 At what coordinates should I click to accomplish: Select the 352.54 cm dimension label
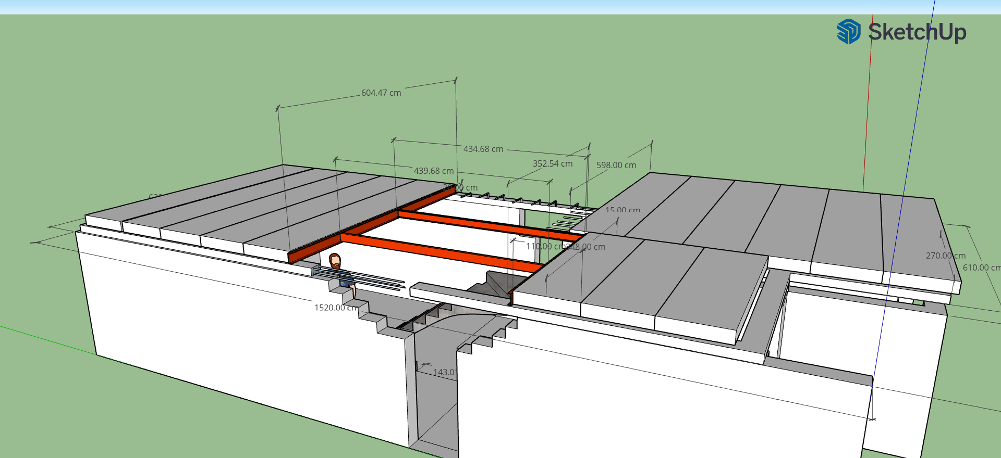(x=553, y=163)
